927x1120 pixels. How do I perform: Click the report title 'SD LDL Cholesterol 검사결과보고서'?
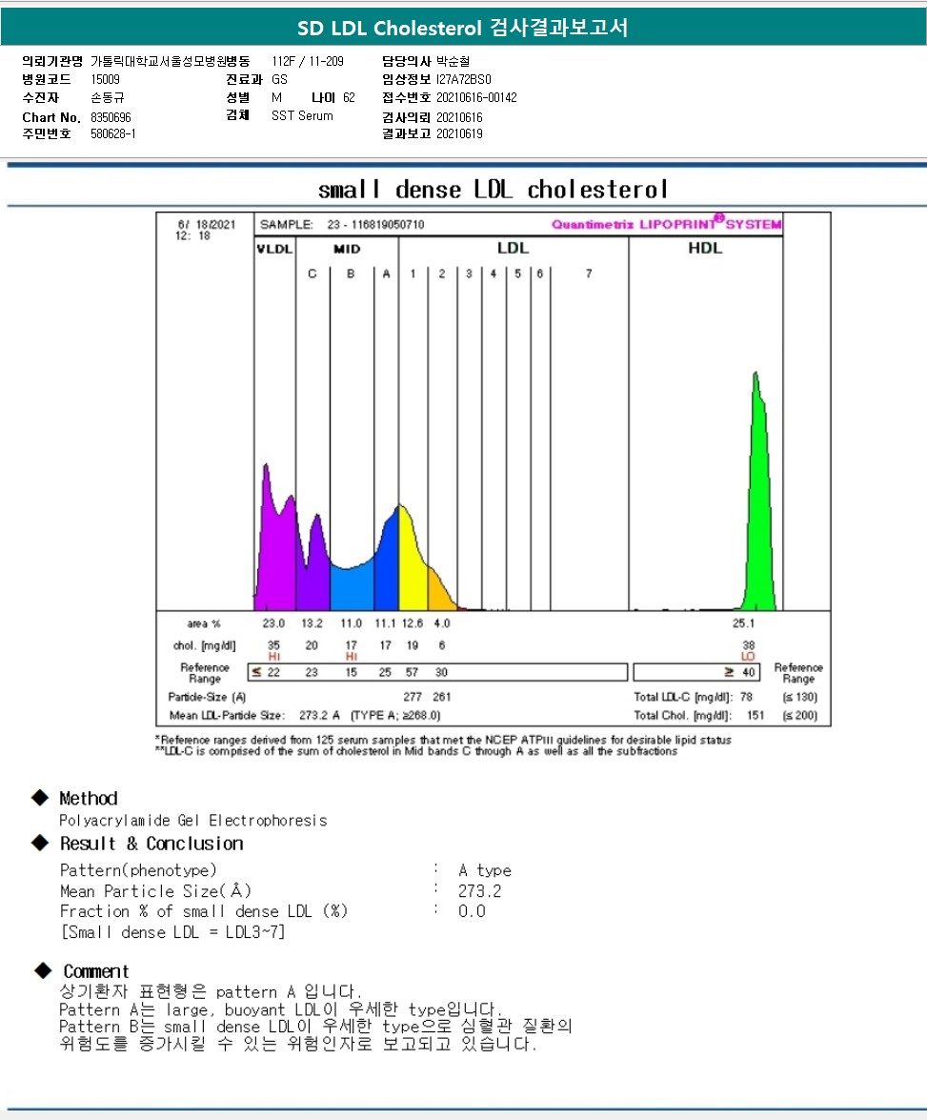coord(463,28)
